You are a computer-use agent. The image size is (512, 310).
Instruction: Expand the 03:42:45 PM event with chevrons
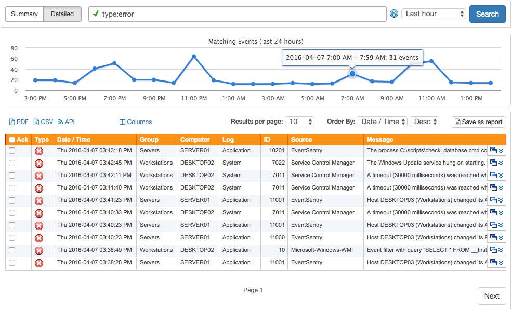click(x=501, y=163)
